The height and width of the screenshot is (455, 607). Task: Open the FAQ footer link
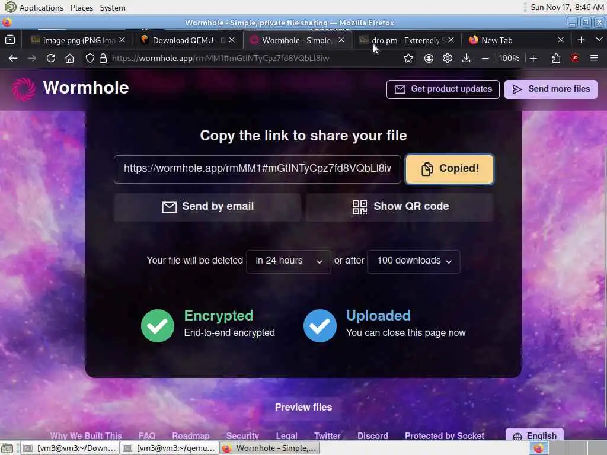coord(147,435)
